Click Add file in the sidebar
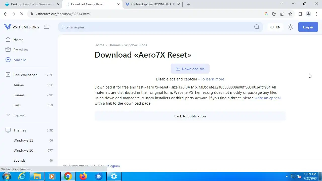Screen dimensions: 322x181 (20, 60)
